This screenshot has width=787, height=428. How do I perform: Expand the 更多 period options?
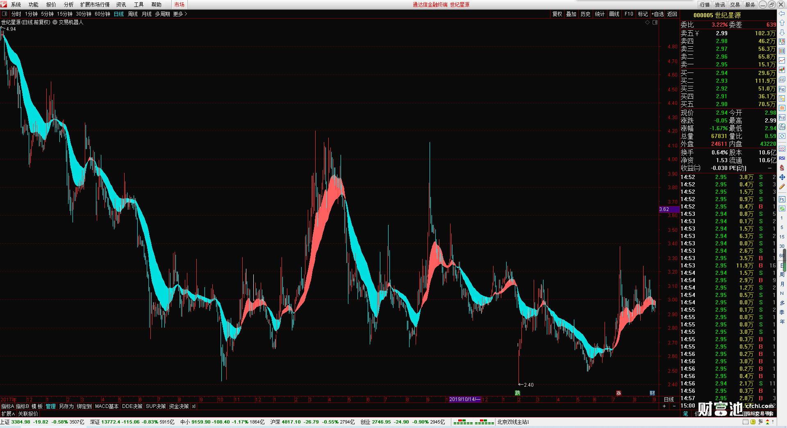180,14
